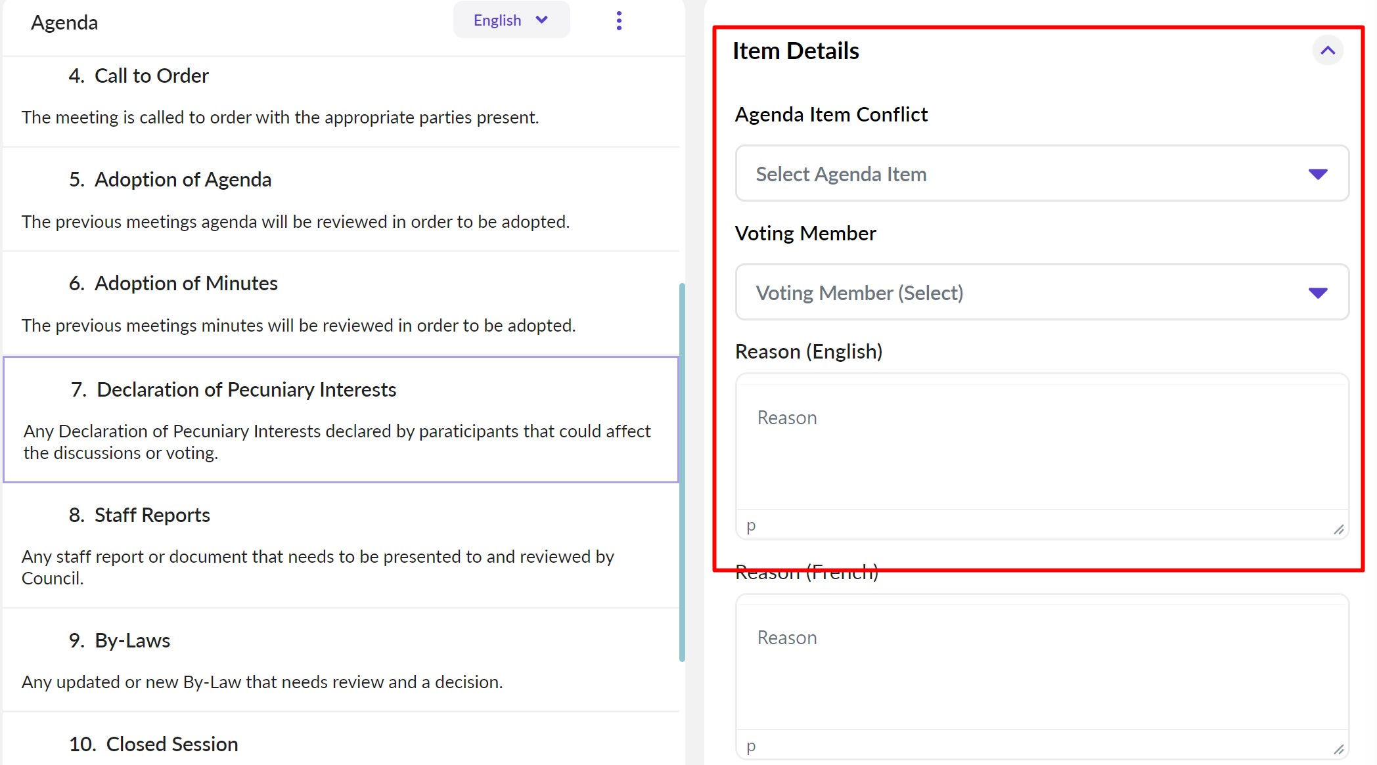The height and width of the screenshot is (765, 1377).
Task: Open the three-dot agenda options menu
Action: [x=618, y=21]
